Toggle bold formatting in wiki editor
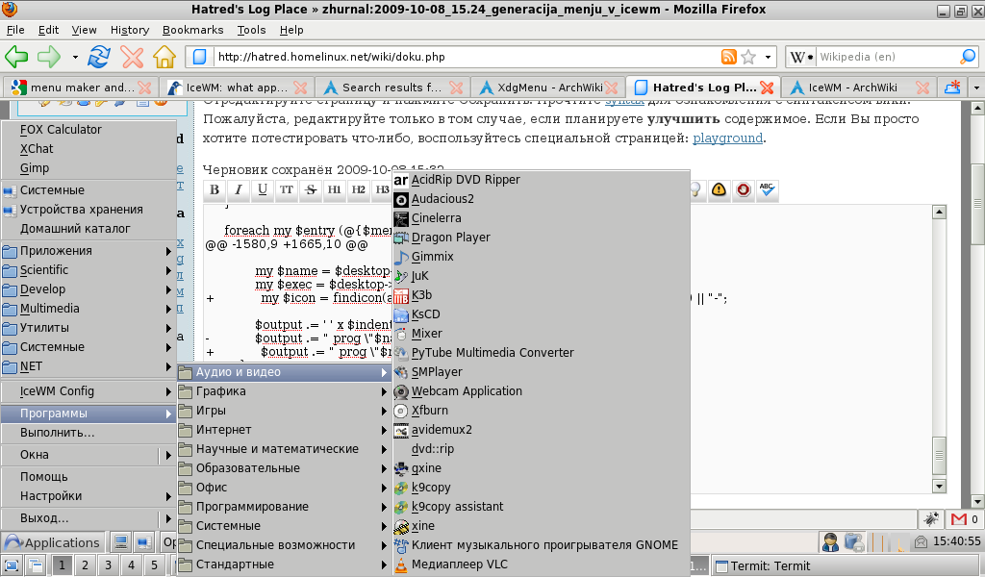 coord(215,189)
